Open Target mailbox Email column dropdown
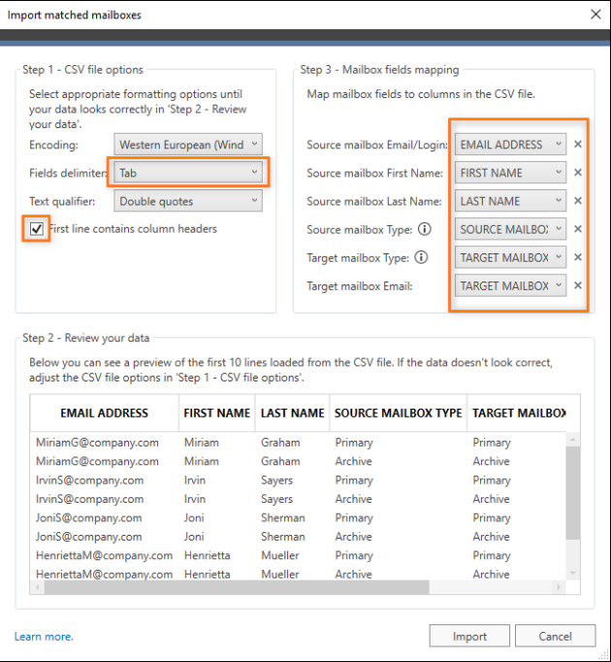The width and height of the screenshot is (611, 662). tap(510, 285)
